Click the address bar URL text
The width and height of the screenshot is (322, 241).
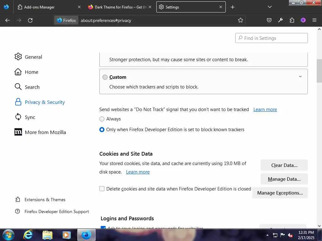click(x=106, y=20)
